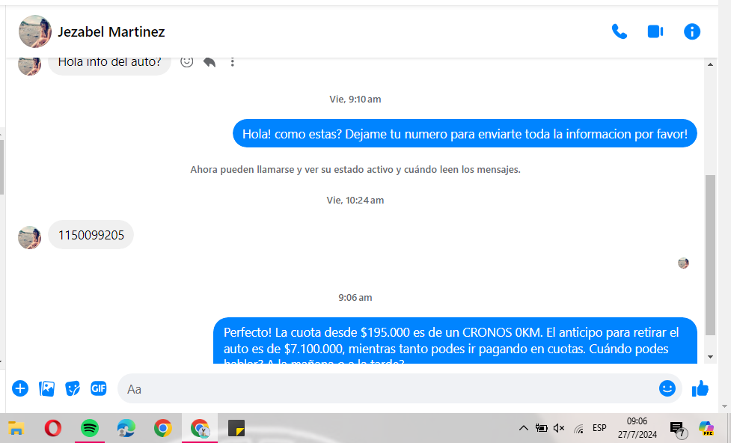The height and width of the screenshot is (443, 731).
Task: Select the message with number 1150099205
Action: [x=91, y=235]
